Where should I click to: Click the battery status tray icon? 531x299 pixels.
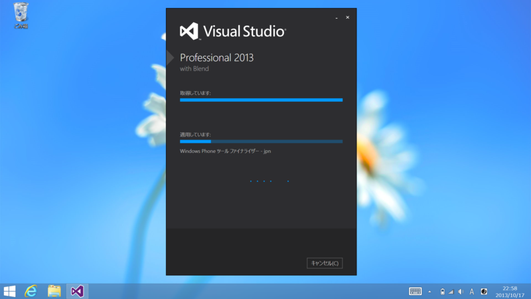443,292
